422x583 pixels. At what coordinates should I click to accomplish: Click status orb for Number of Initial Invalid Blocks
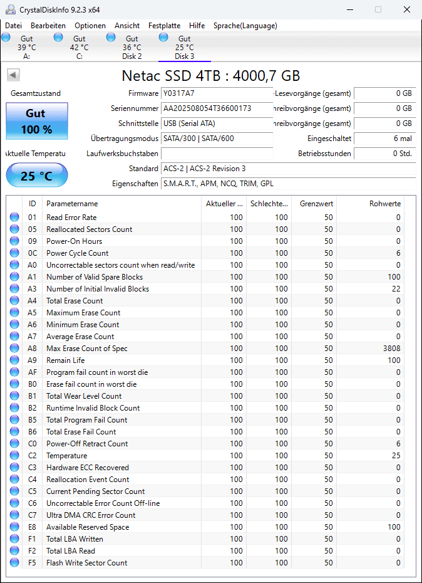(x=14, y=289)
